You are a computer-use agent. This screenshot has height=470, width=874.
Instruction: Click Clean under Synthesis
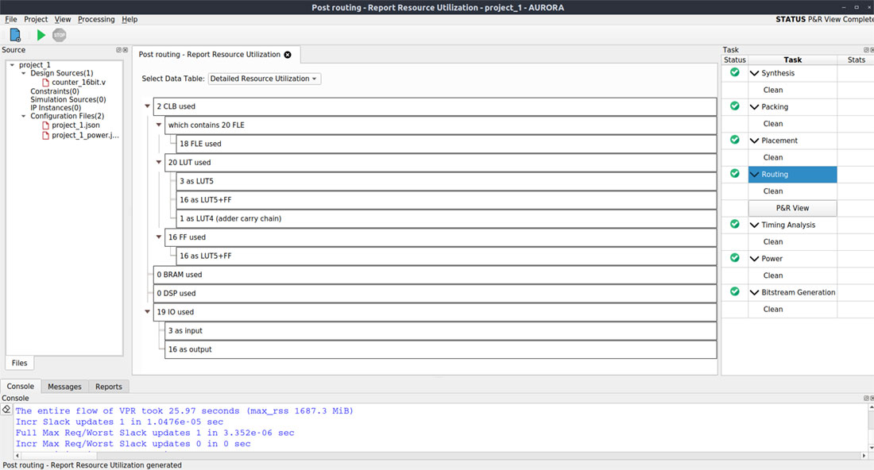coord(773,91)
